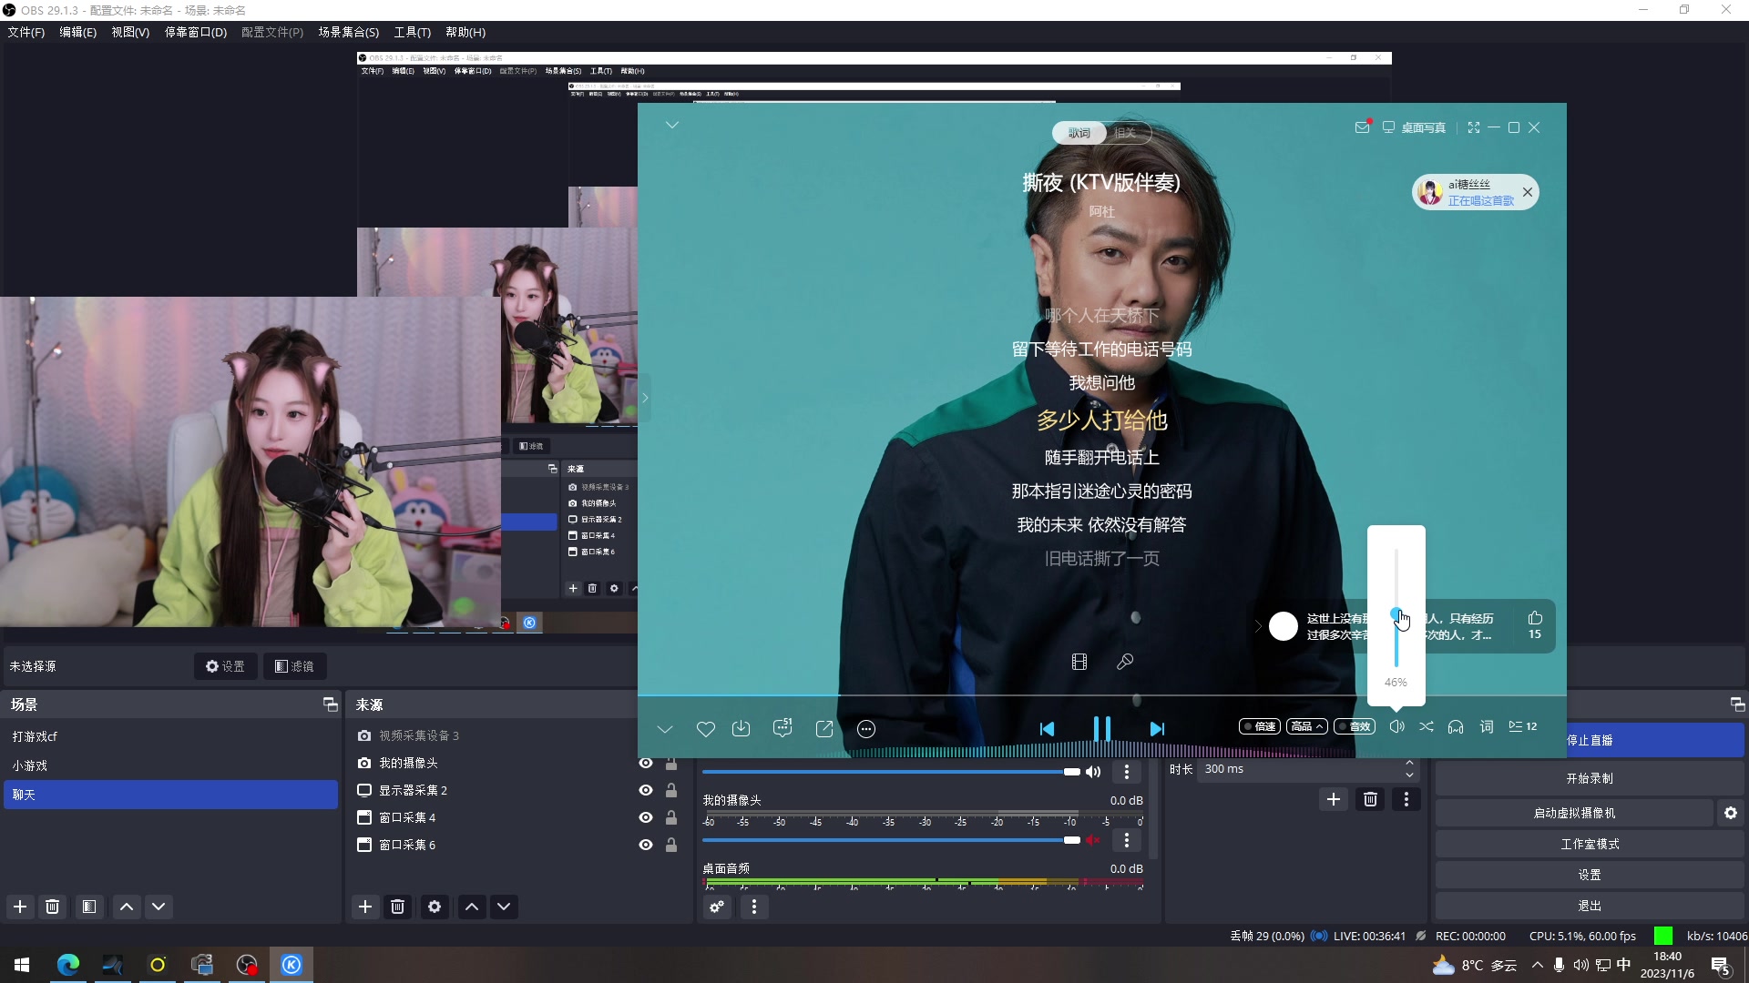1749x983 pixels.
Task: Click the player volume speaker icon
Action: tap(1396, 726)
